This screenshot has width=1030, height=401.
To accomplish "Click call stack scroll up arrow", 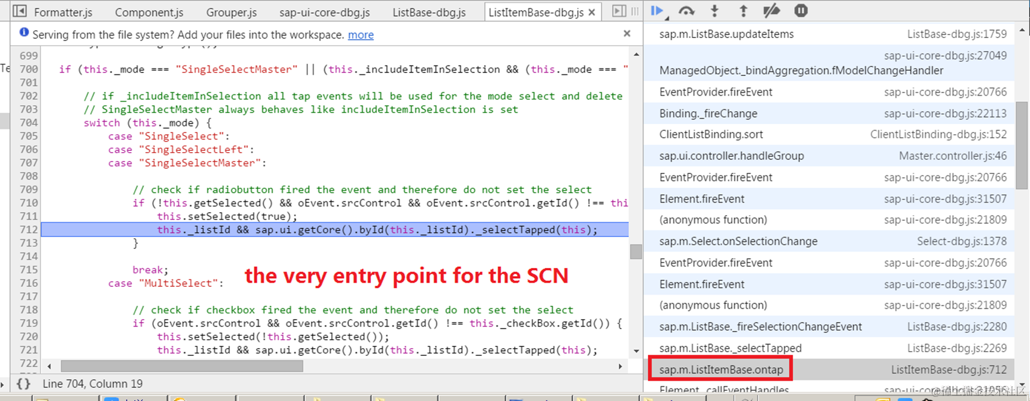I will [x=1022, y=29].
